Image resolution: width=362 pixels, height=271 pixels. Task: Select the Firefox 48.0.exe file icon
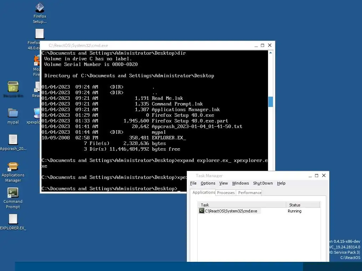(40, 34)
